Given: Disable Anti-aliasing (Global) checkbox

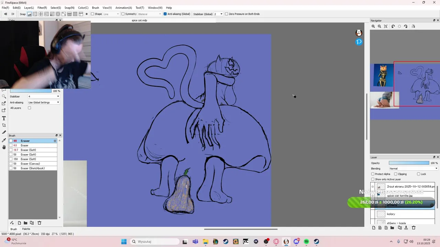Looking at the screenshot, I should pos(165,14).
